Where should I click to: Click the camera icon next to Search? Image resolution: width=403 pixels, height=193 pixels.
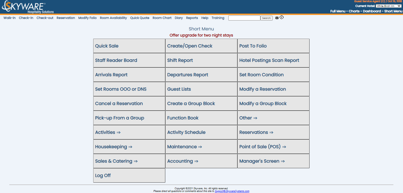pyautogui.click(x=277, y=18)
